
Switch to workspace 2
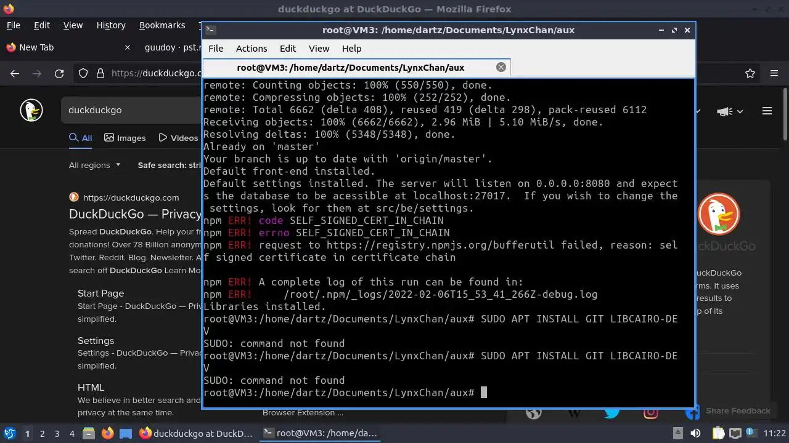tap(43, 433)
